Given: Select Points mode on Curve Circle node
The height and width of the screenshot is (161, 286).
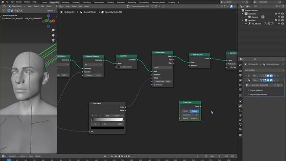Looking at the screenshot, I should pyautogui.click(x=185, y=111).
